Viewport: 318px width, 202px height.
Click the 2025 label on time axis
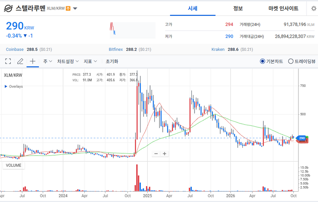click(x=147, y=196)
